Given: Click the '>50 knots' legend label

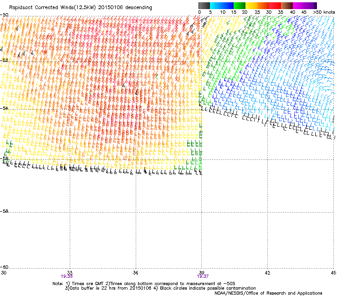Looking at the screenshot, I should [x=324, y=12].
